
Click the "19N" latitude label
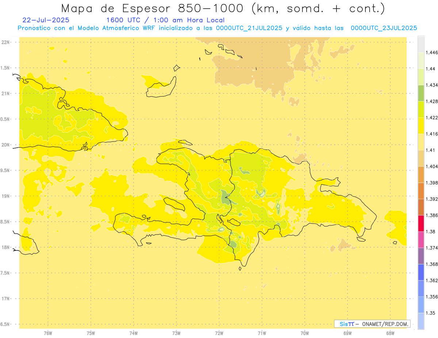5,196
